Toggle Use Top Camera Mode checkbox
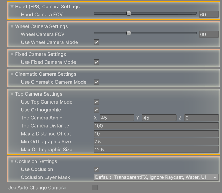 [96, 102]
